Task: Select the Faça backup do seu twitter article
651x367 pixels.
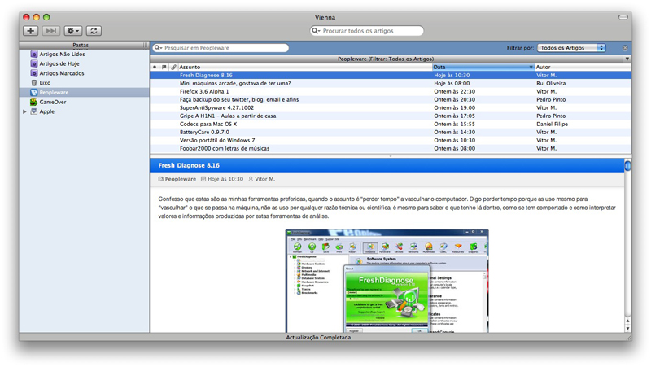Action: 391,99
